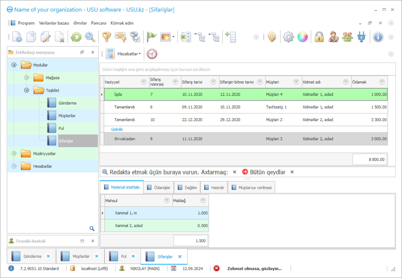Click the green refresh arrow icon
The width and height of the screenshot is (402, 278).
coord(76,37)
